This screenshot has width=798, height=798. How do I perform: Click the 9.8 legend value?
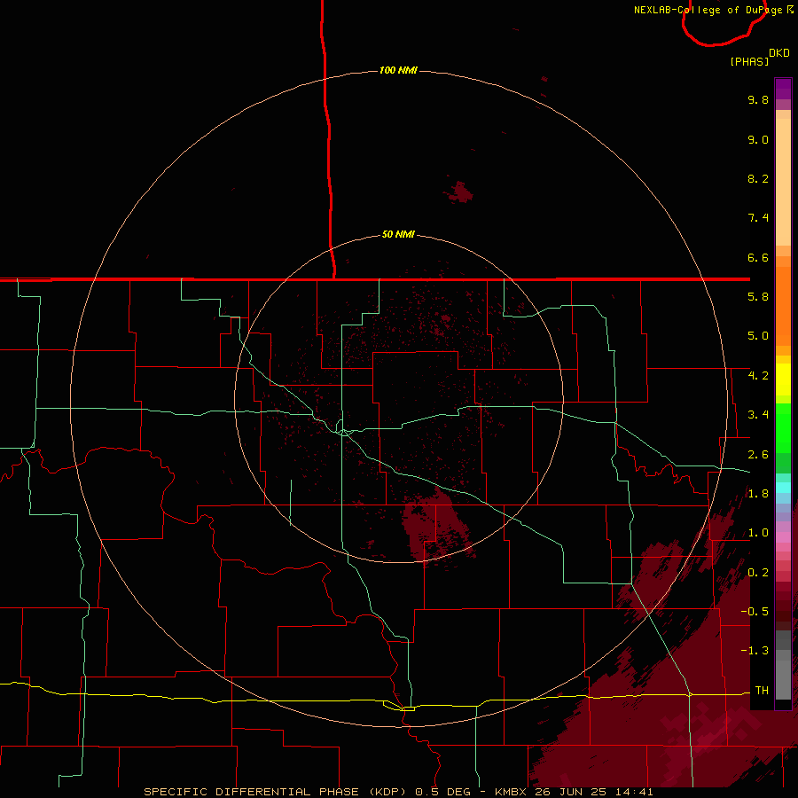758,99
